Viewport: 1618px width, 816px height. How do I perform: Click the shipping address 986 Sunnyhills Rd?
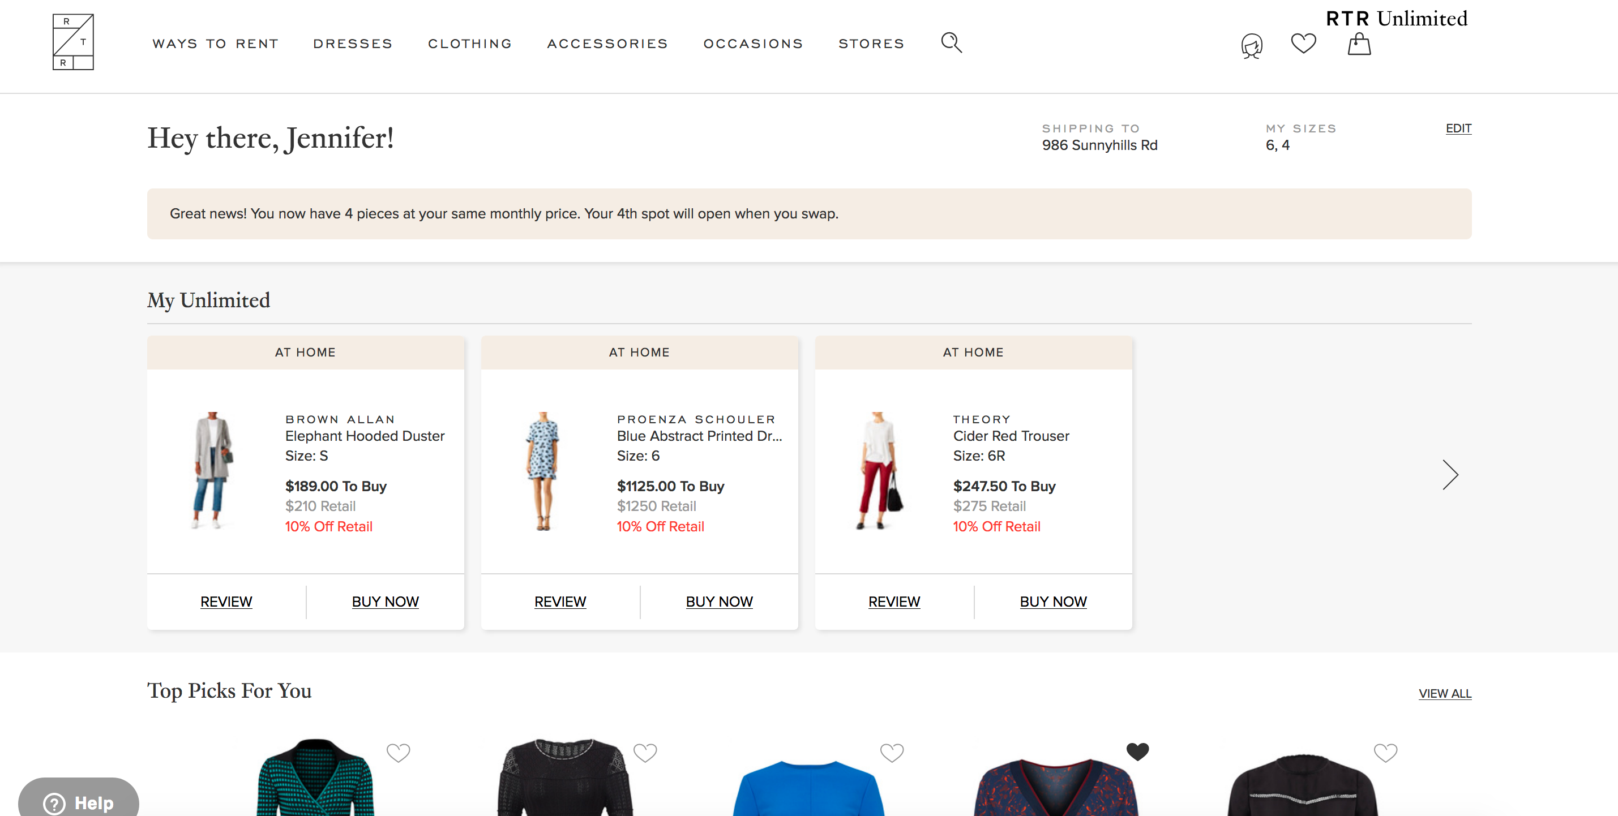coord(1099,145)
